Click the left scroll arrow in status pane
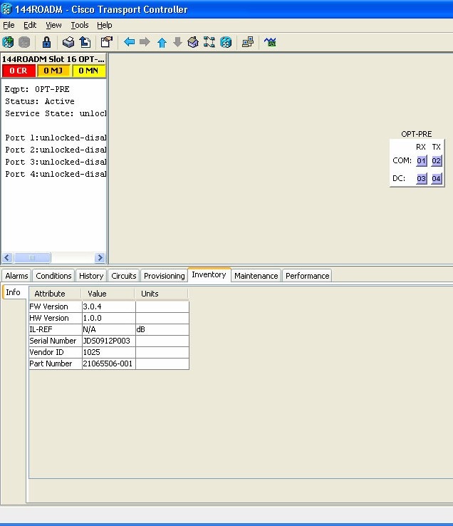This screenshot has height=526, width=453. coord(7,257)
